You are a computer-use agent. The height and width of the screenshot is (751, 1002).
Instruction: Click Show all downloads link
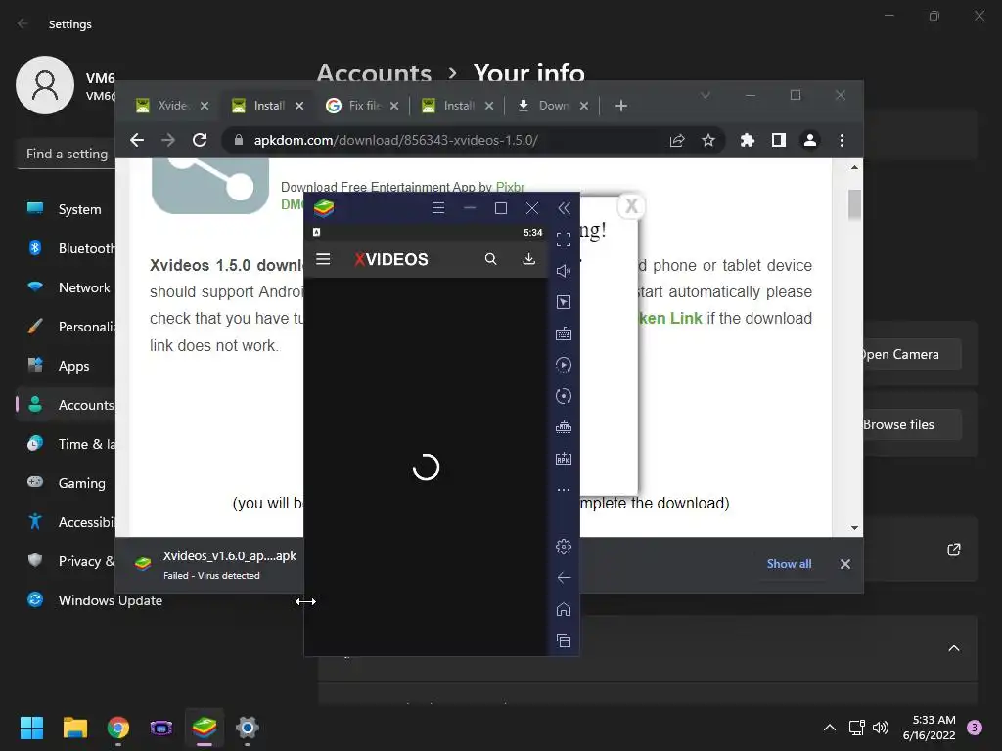[790, 564]
